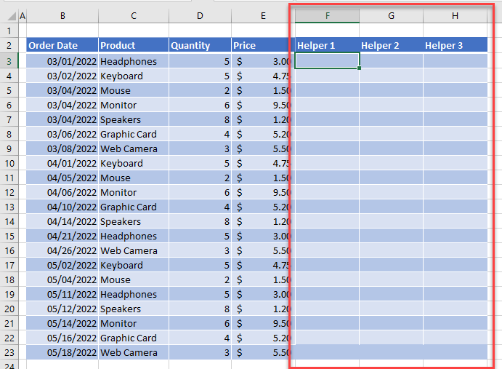Viewport: 502px width, 369px height.
Task: Click the Quantity header cell
Action: [x=200, y=46]
